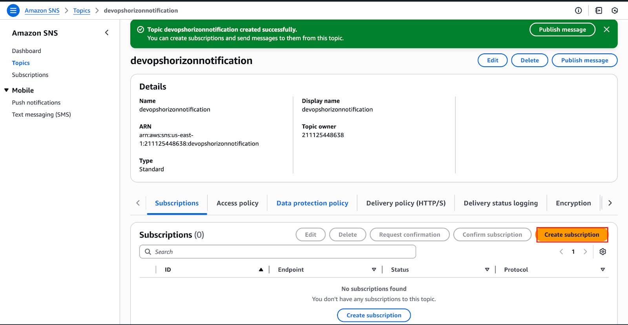The width and height of the screenshot is (628, 325).
Task: Collapse the Amazon SNS side panel
Action: [x=107, y=33]
